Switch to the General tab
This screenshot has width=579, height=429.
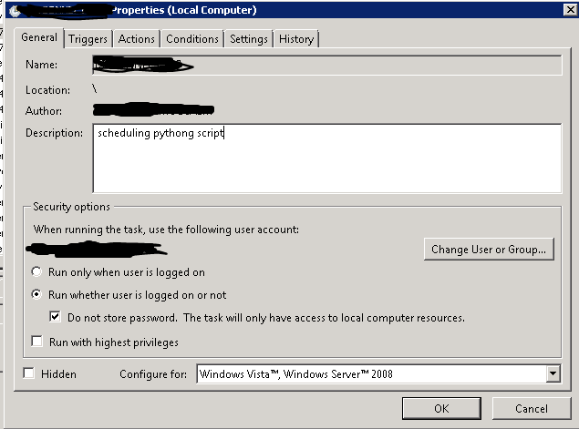click(x=39, y=37)
